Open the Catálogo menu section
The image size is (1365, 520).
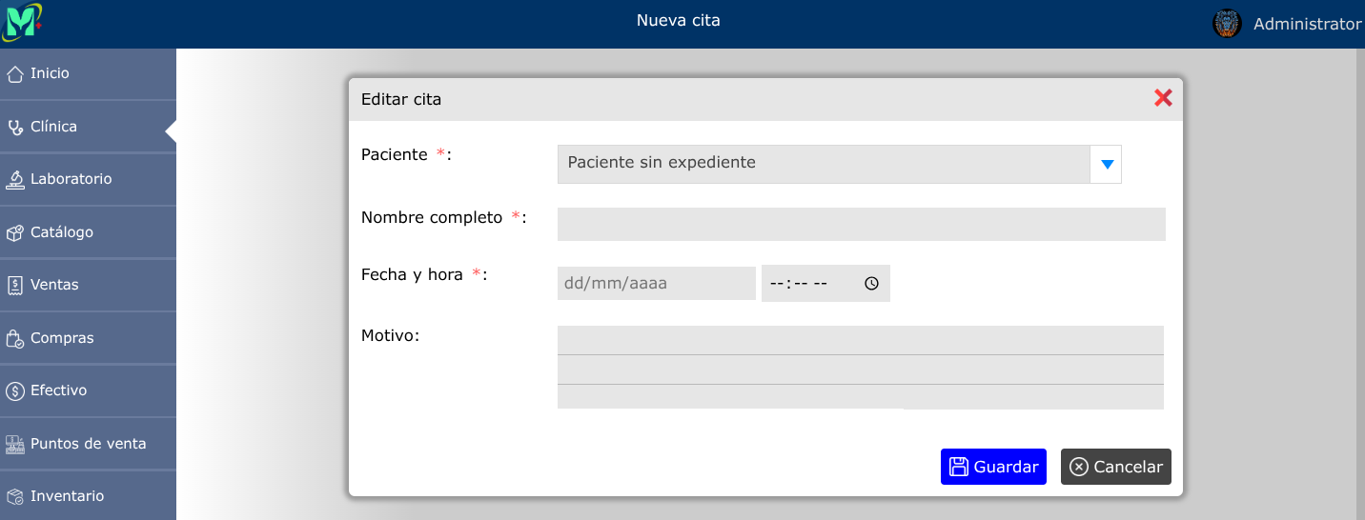88,232
